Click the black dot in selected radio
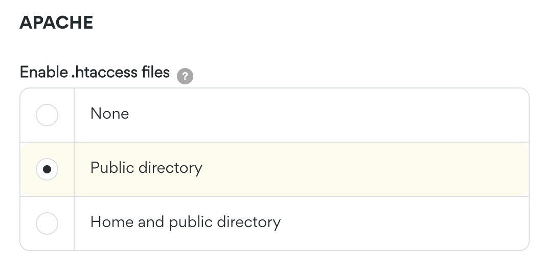 47,169
